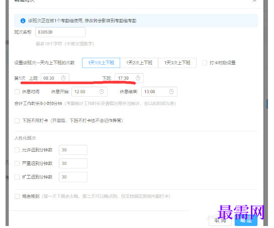
Task: Select the 1天3次上下班 tab
Action: 177,63
